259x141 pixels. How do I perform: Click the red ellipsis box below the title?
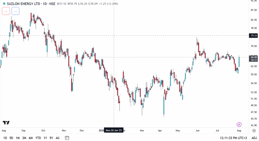[6, 11]
